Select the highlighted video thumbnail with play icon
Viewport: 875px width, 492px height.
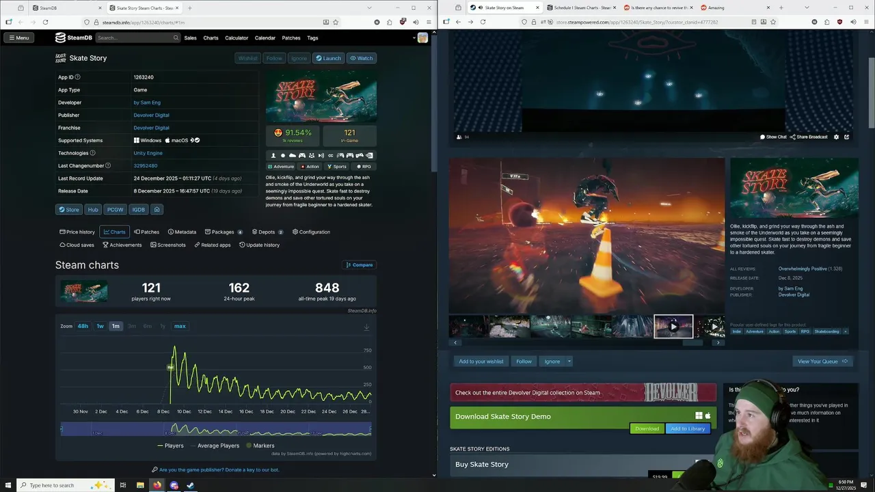pyautogui.click(x=673, y=327)
